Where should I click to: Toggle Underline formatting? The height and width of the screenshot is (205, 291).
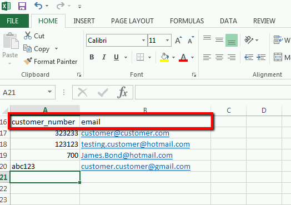pos(117,57)
